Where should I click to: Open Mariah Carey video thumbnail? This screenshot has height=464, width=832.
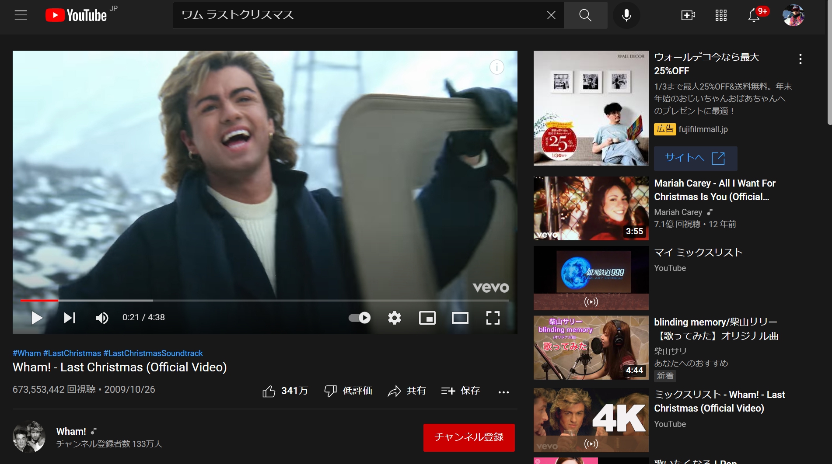coord(591,208)
